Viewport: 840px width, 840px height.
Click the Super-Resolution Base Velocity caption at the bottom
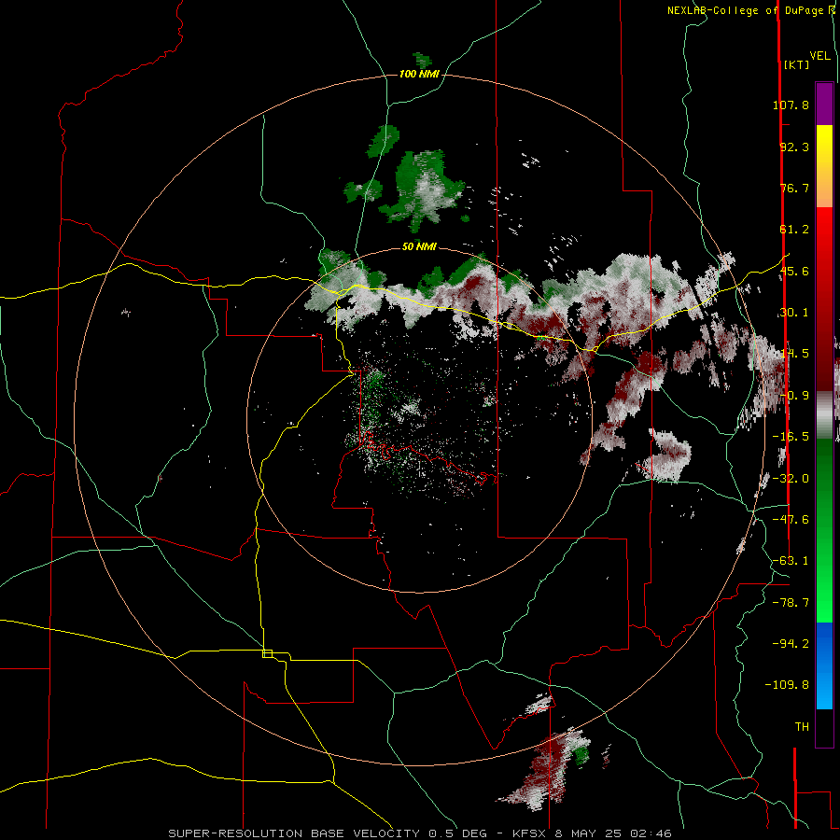pos(419,833)
